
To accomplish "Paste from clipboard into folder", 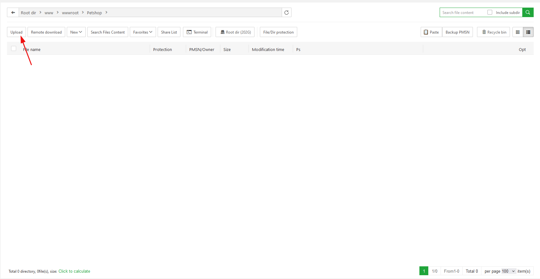I will click(x=431, y=32).
